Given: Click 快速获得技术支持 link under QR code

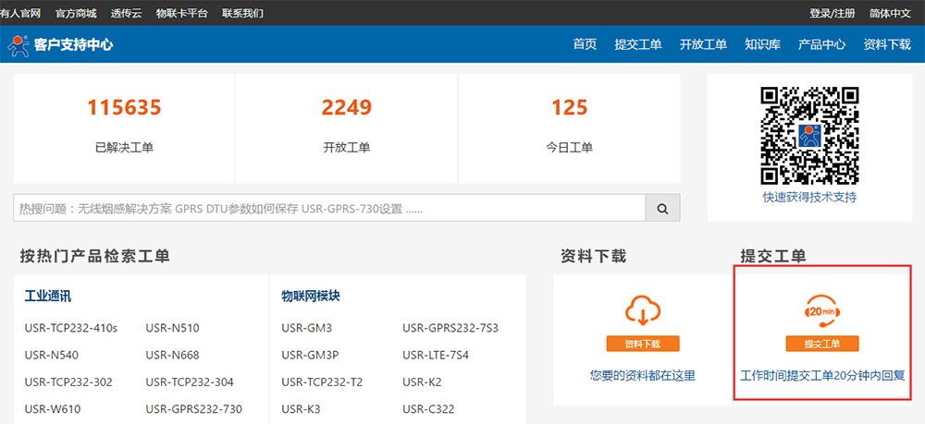Looking at the screenshot, I should (809, 197).
